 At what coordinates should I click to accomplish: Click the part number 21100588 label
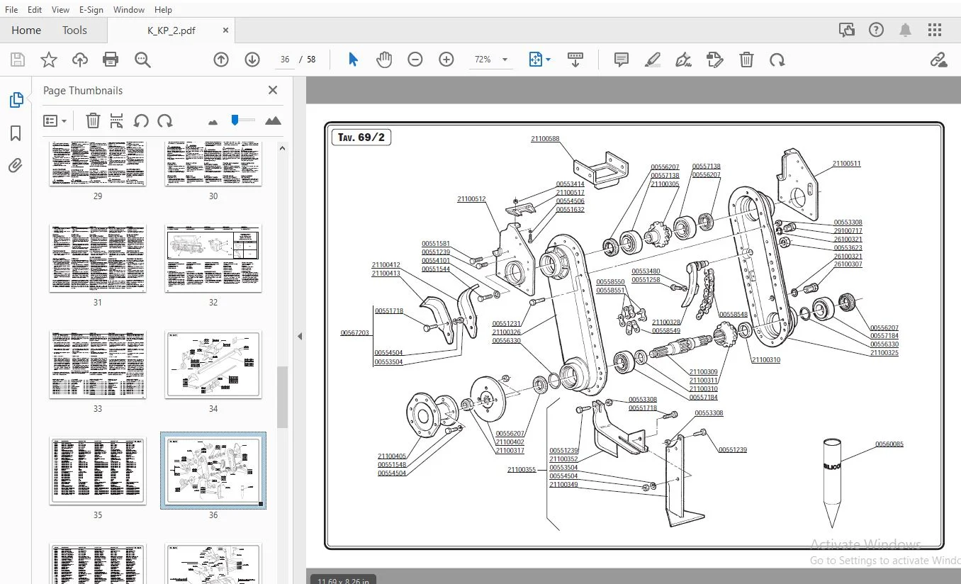pyautogui.click(x=545, y=139)
